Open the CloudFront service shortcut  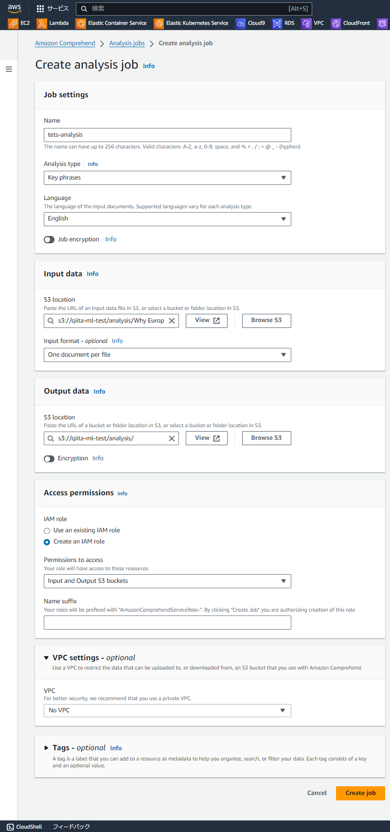(351, 23)
